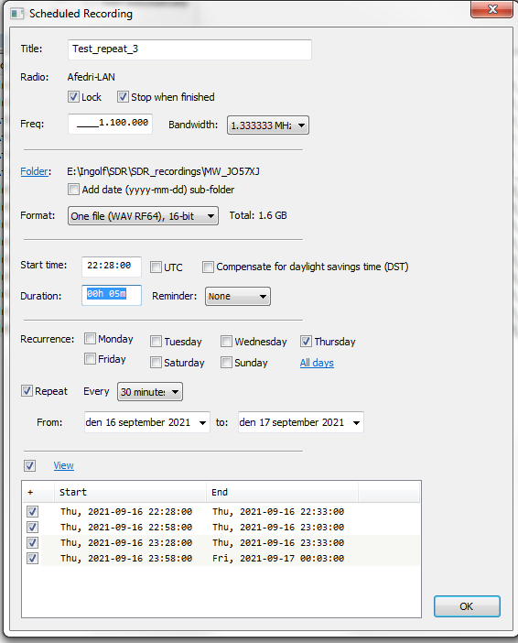Open the Folder link
Viewport: 518px width, 643px height.
[x=35, y=171]
